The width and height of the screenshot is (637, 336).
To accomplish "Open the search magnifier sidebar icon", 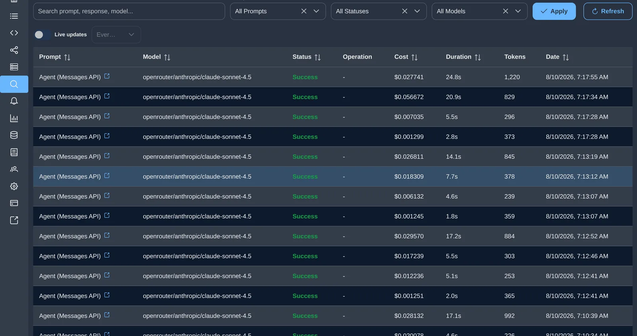I will [x=14, y=84].
